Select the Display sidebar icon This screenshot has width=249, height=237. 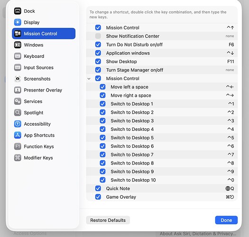pos(18,22)
